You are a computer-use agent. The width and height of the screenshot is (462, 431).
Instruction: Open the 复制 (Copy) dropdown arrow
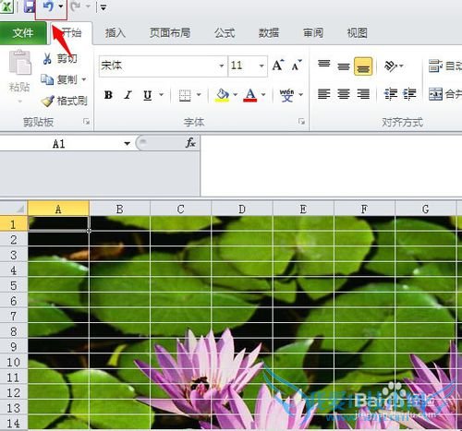84,79
